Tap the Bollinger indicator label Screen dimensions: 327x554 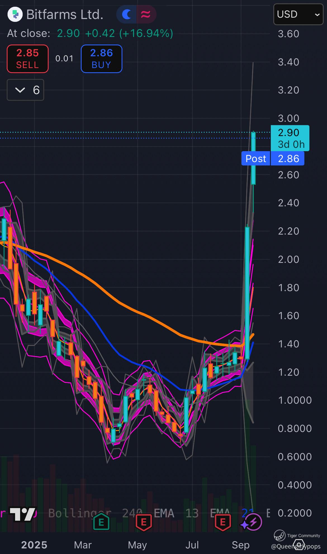point(80,513)
